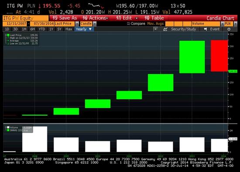Select the 1Y range tab
The image size is (240, 172).
coord(51,29)
